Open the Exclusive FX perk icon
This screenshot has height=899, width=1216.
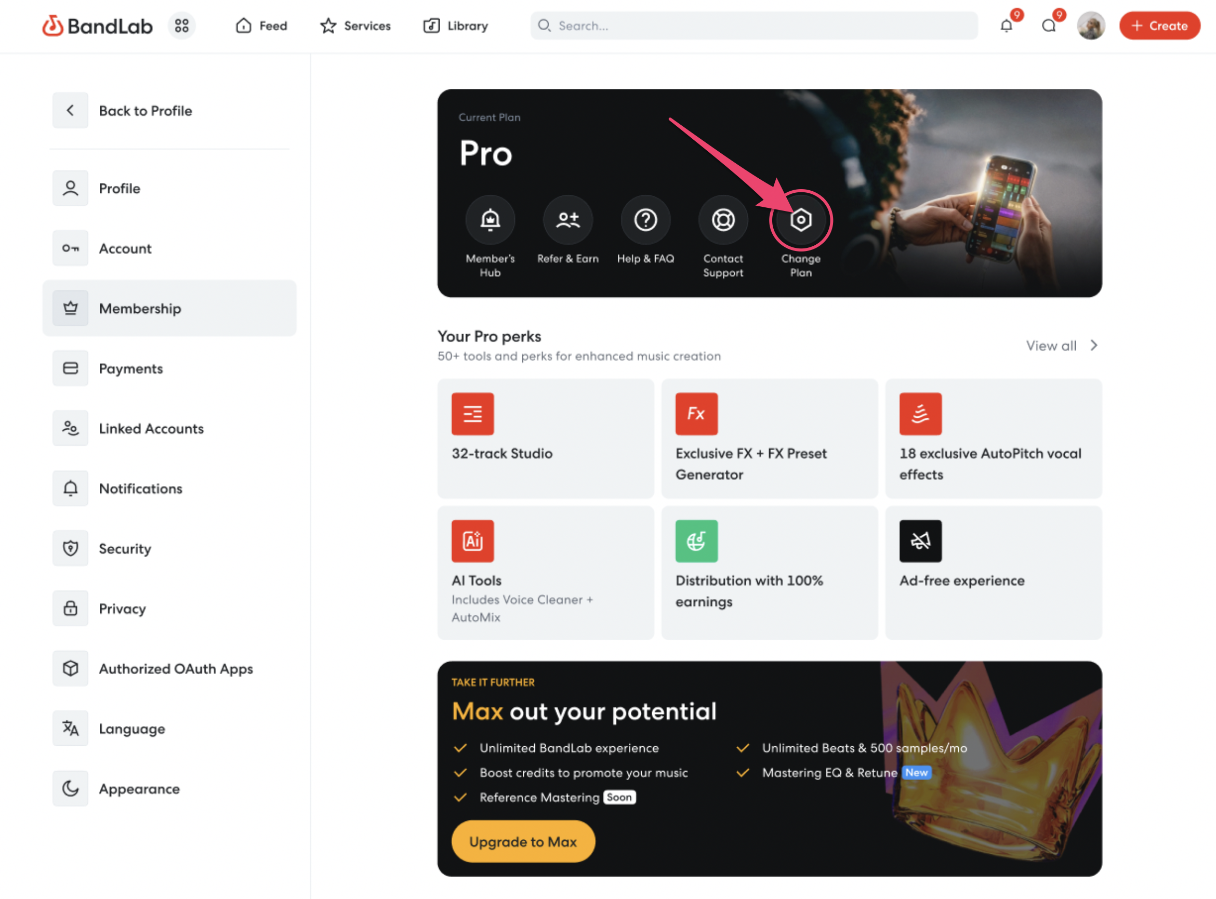coord(696,414)
